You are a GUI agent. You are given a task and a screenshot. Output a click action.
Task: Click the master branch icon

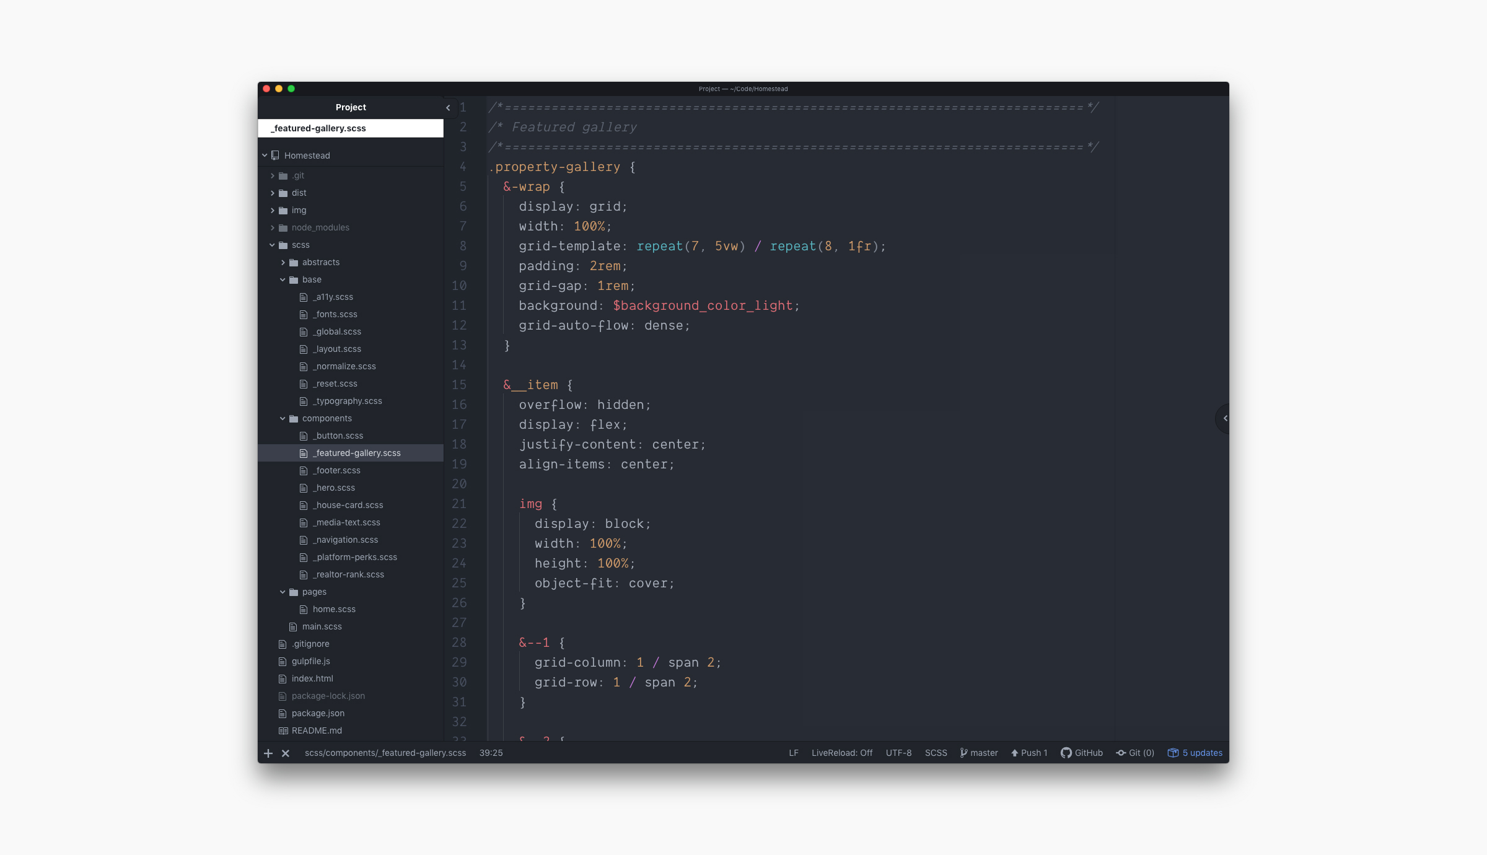[x=963, y=753]
